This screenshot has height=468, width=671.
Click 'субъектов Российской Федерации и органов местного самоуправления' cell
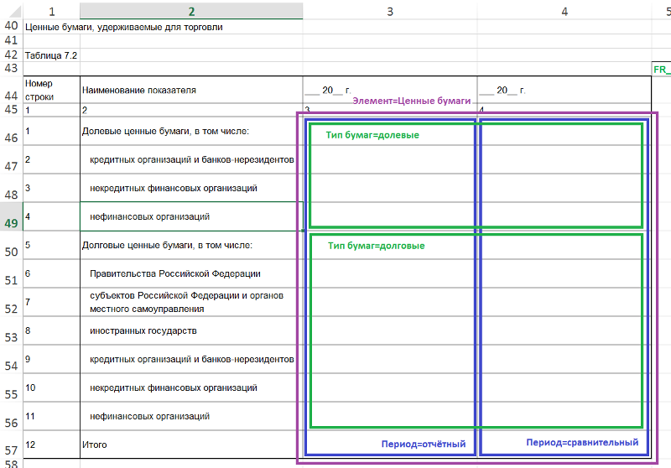pos(191,302)
